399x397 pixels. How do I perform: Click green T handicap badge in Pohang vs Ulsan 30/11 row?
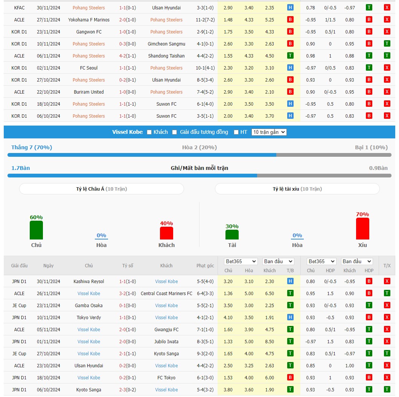click(369, 8)
